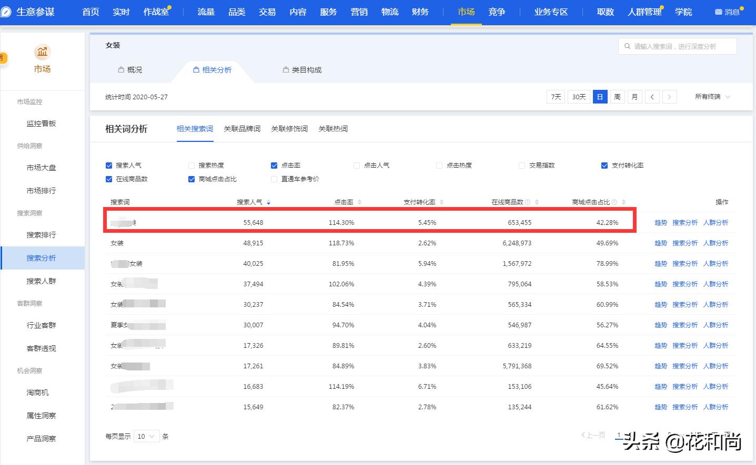Click the right arrow beside the date selector
The width and height of the screenshot is (756, 465).
669,97
